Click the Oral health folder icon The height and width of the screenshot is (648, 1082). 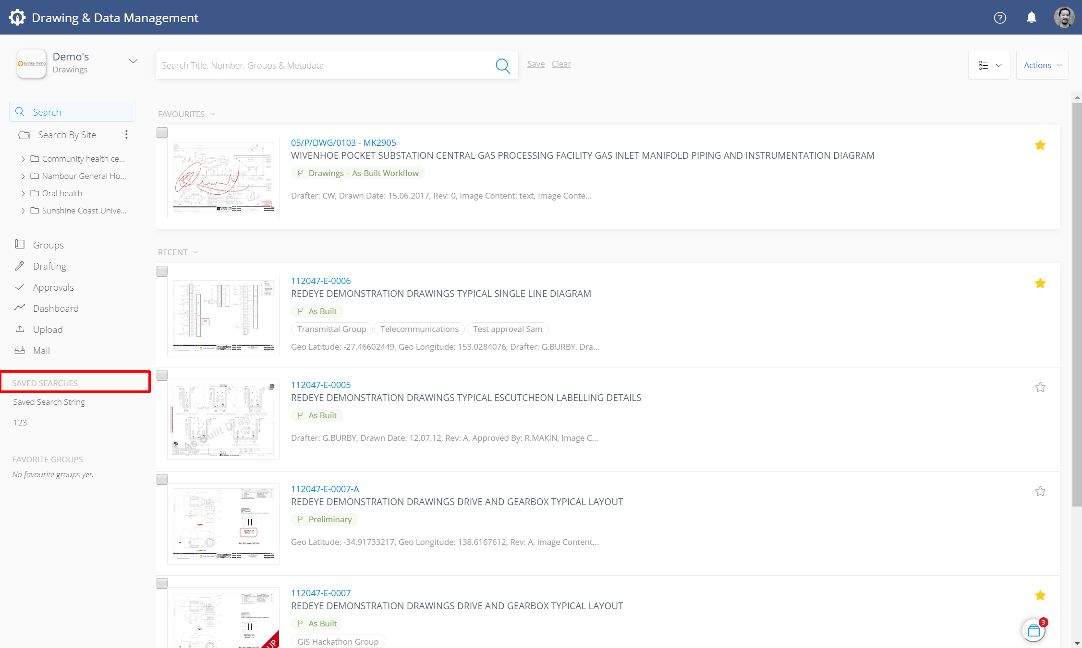(35, 193)
